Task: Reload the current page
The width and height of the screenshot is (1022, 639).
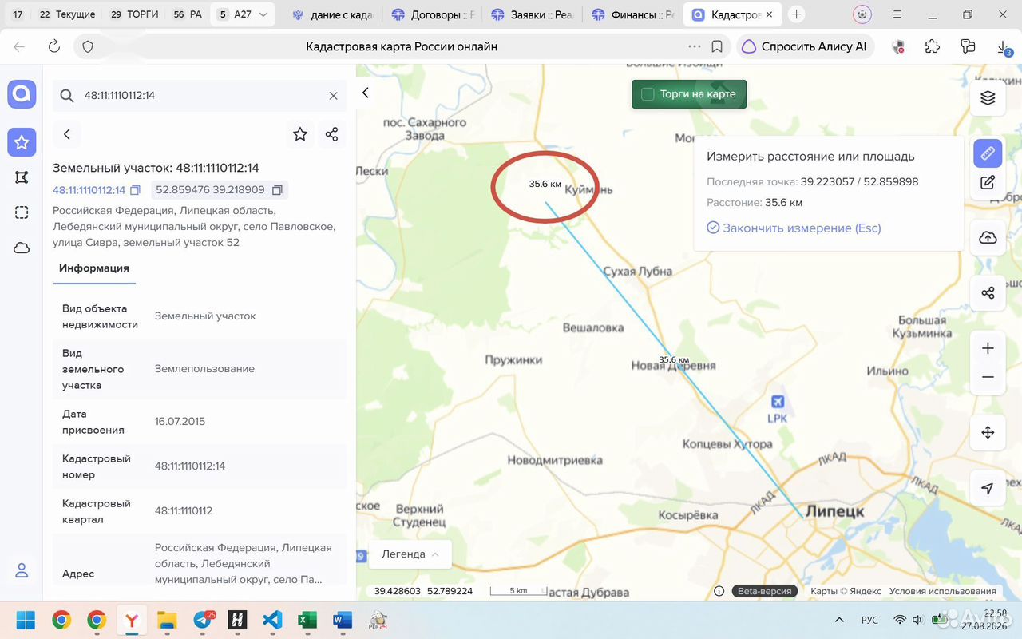Action: (x=54, y=46)
